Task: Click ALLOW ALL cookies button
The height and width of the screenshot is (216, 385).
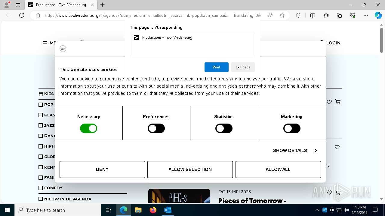Action: pos(278,169)
